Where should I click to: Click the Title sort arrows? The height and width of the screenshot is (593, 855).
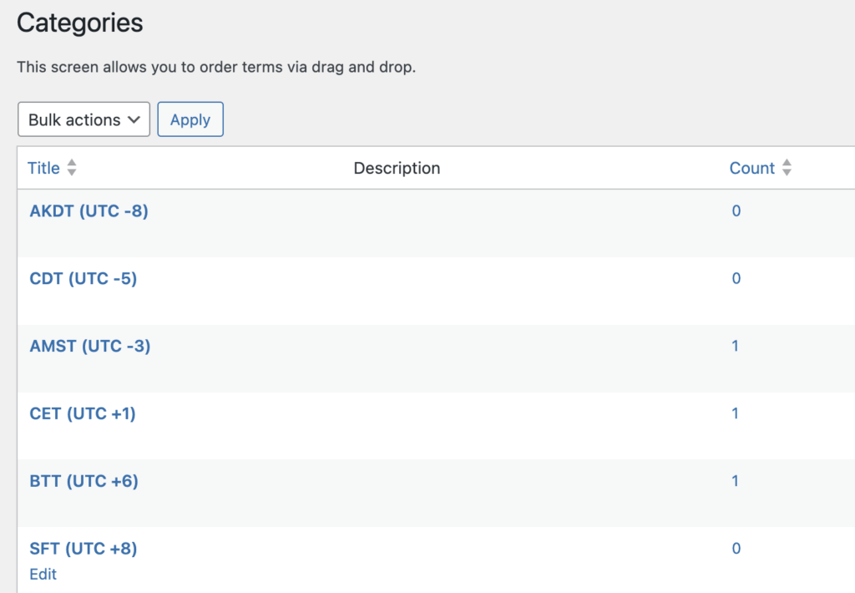[71, 168]
